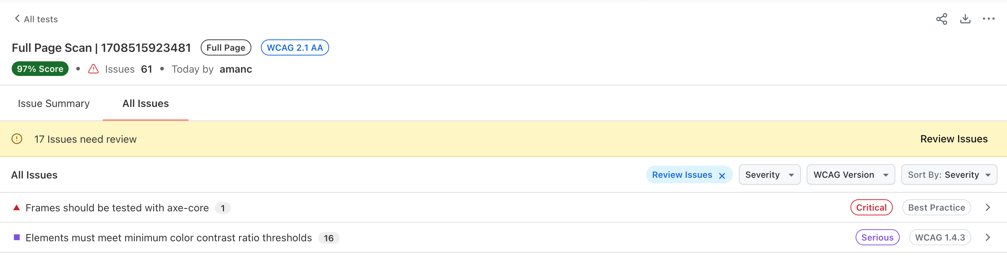Screen dimensions: 1007x265
Task: Expand the color contrast issue chevron
Action: (x=987, y=237)
